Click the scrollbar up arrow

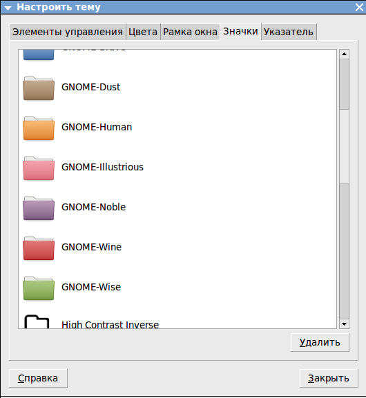tap(344, 54)
